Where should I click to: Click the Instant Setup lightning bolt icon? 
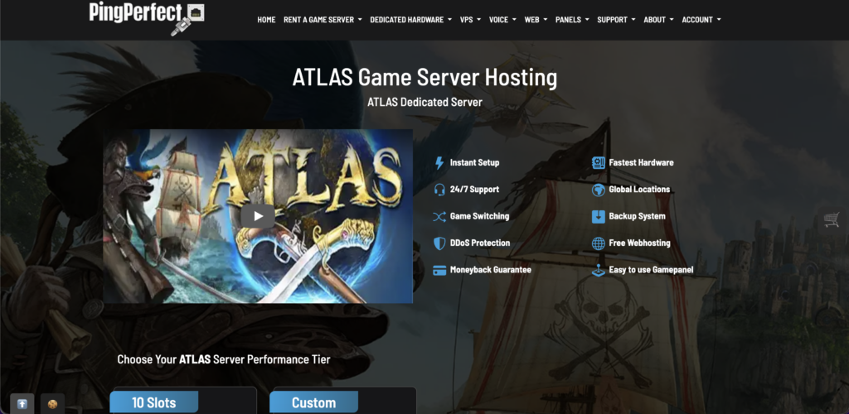[x=439, y=163]
